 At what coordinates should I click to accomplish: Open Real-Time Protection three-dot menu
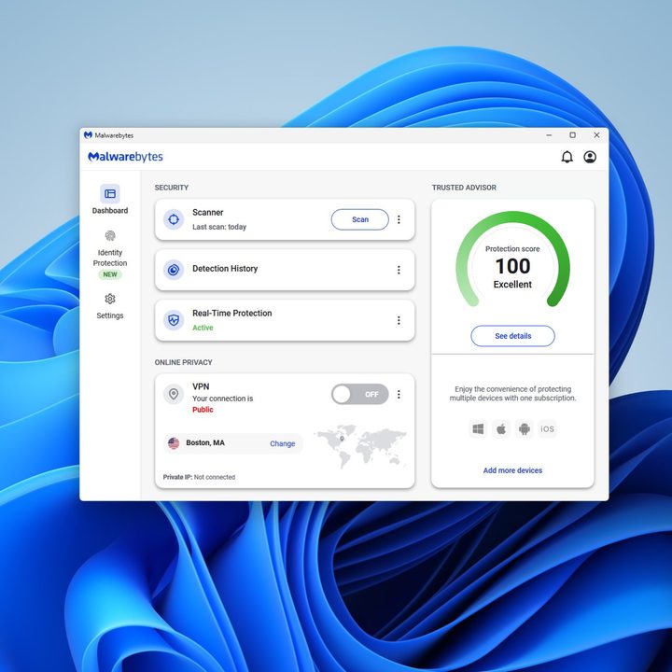(x=399, y=320)
